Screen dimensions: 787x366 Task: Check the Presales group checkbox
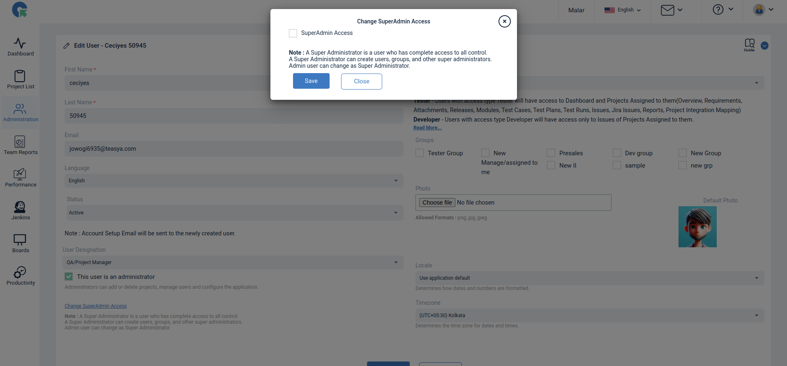[551, 153]
